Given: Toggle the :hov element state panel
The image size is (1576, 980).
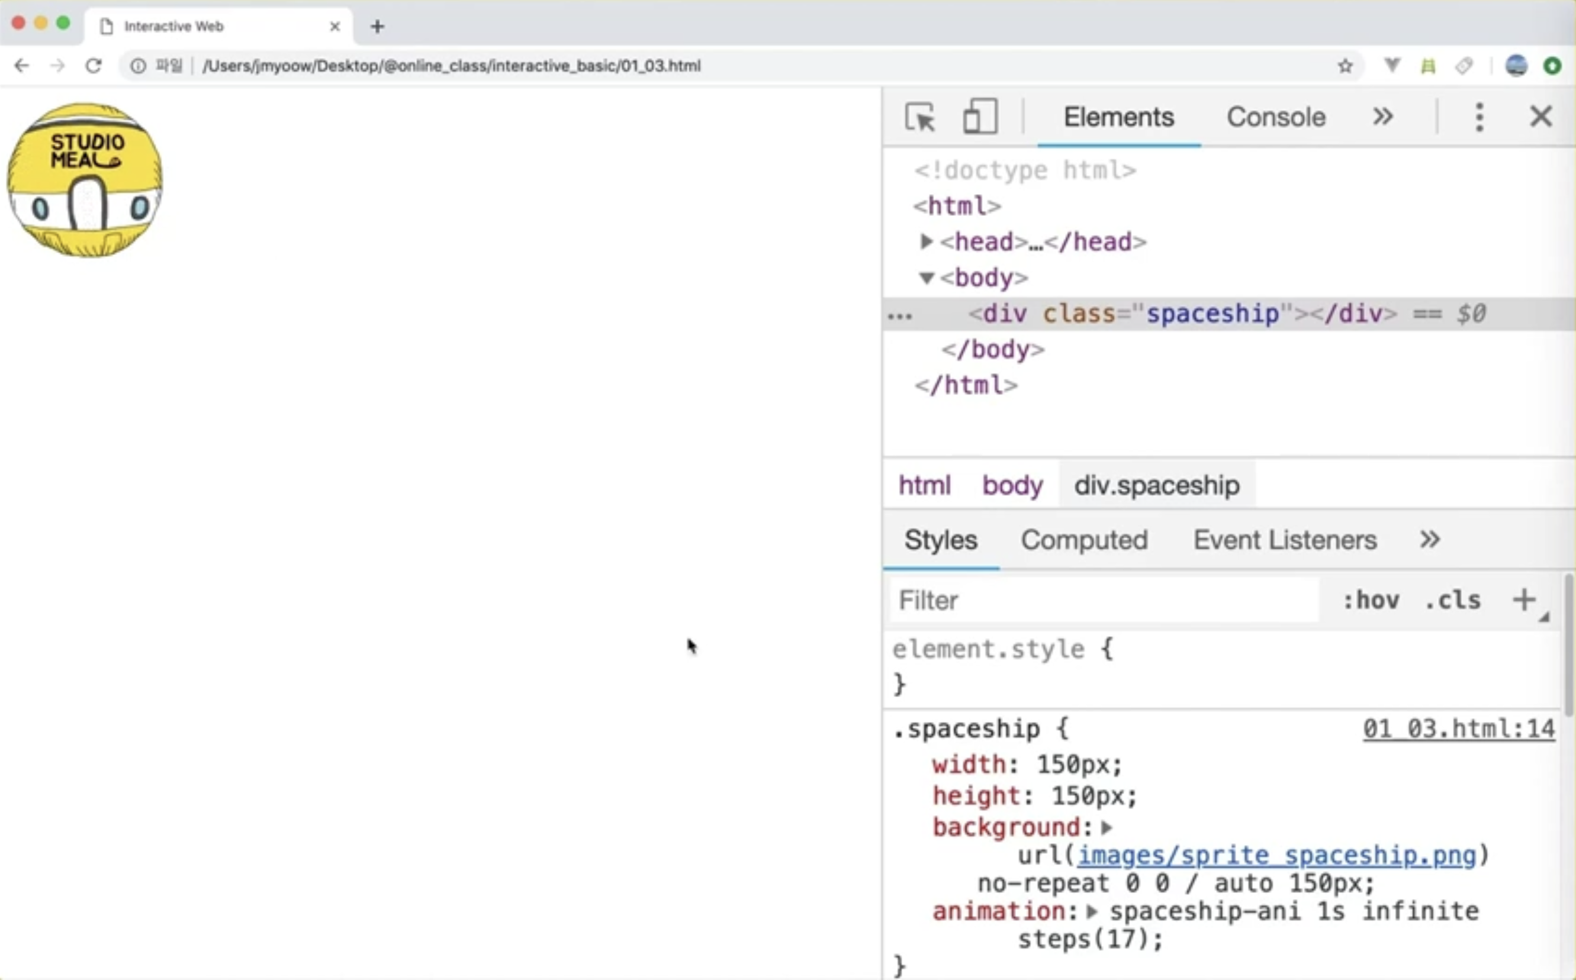Looking at the screenshot, I should click(x=1371, y=600).
